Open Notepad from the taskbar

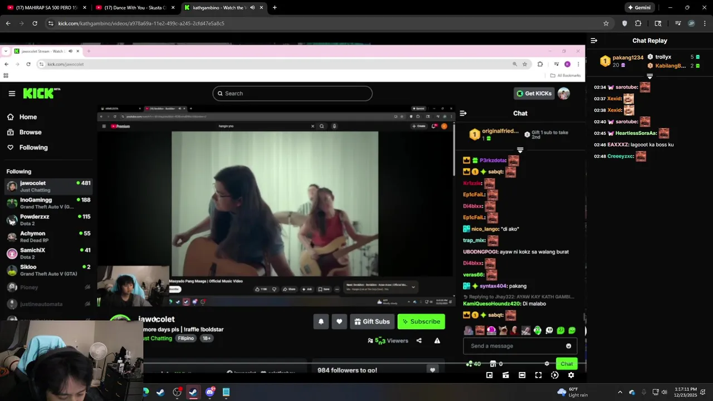(x=226, y=392)
